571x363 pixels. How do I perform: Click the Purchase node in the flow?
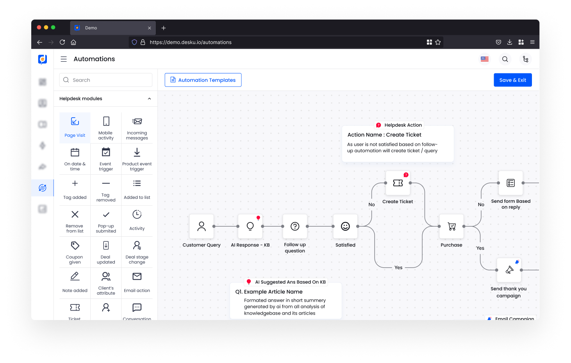pos(451,226)
